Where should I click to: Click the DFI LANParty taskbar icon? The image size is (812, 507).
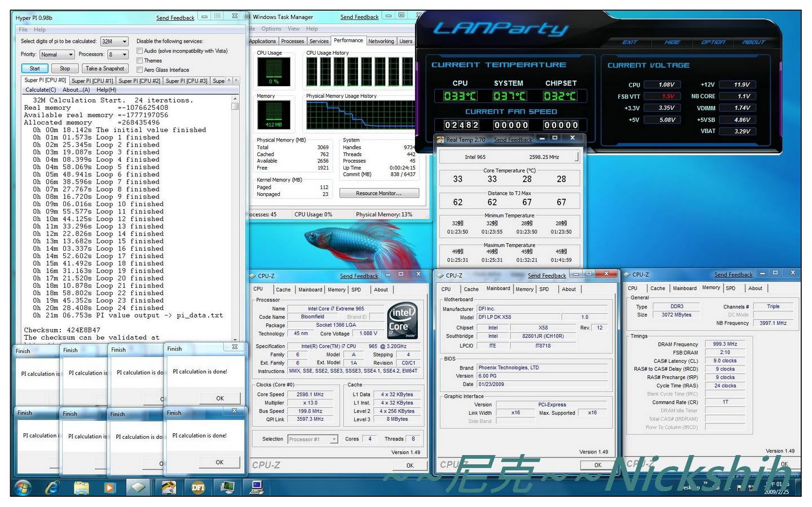point(198,487)
